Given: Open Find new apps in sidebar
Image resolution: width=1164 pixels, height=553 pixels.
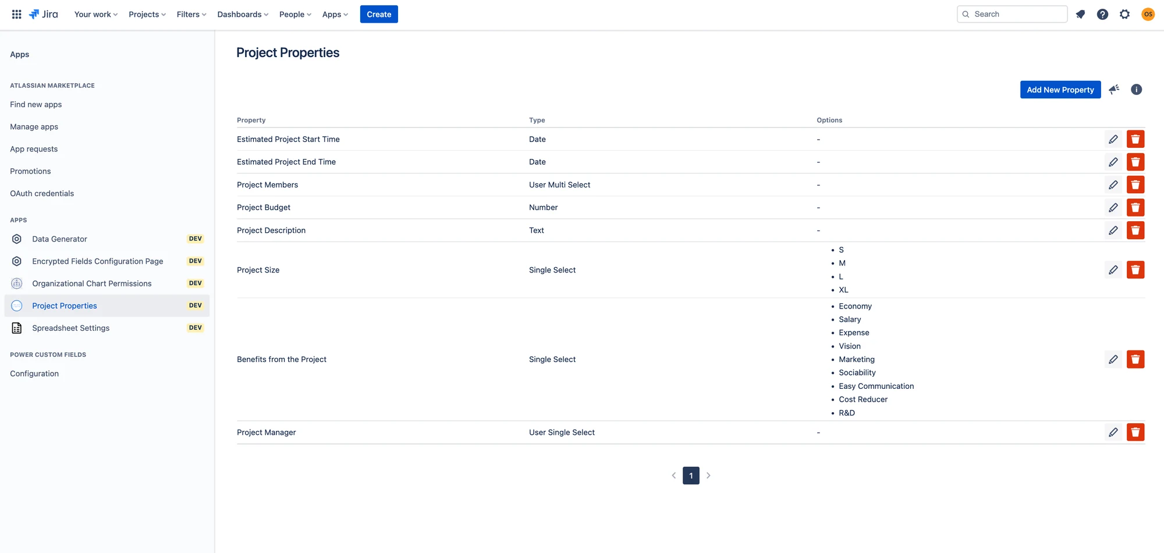Looking at the screenshot, I should click(36, 104).
